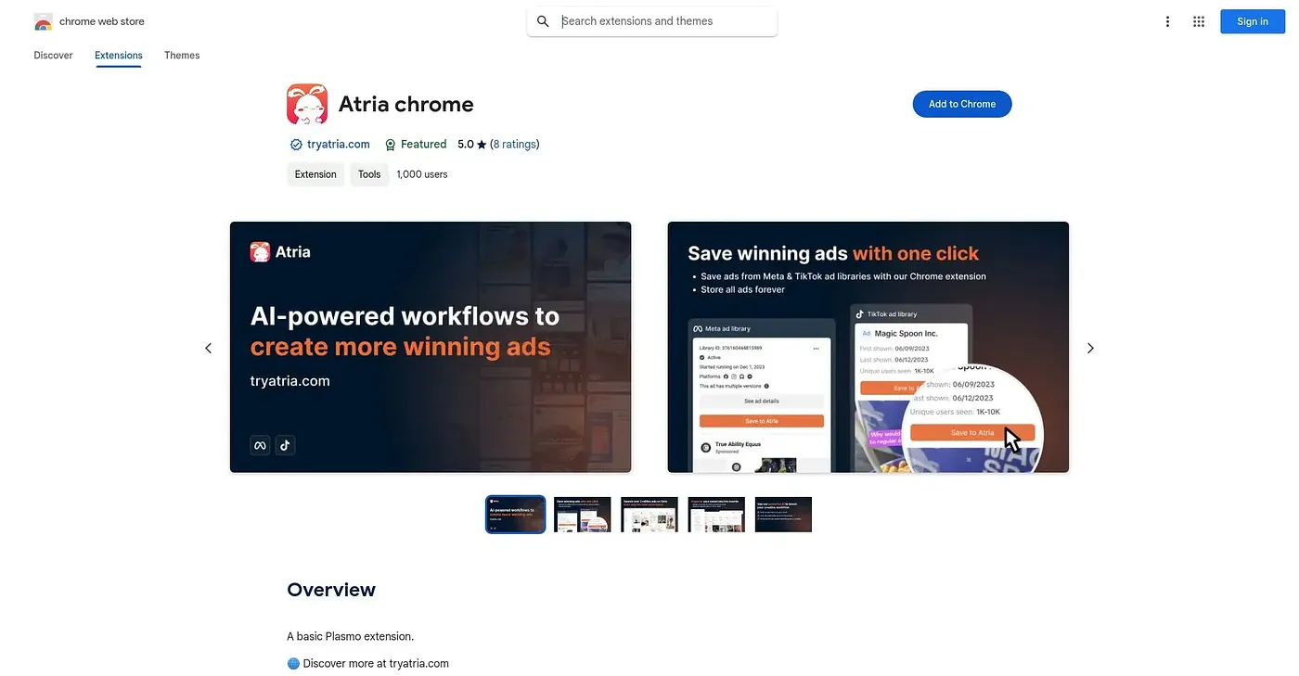Click the Meta logo in first slide
The image size is (1299, 676).
[x=260, y=445]
